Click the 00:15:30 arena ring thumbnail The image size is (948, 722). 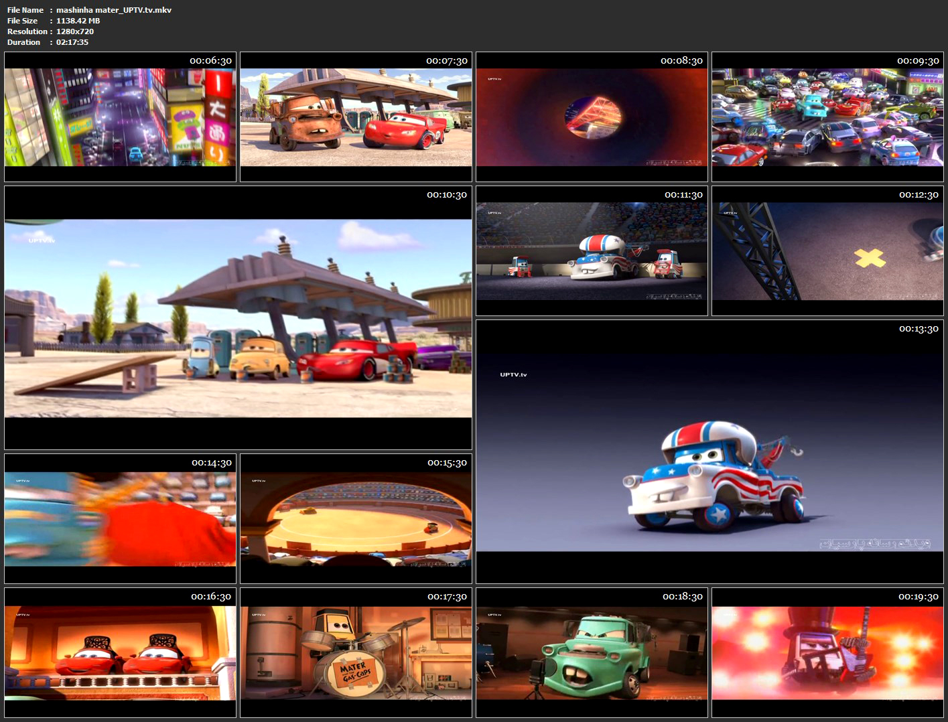(356, 519)
